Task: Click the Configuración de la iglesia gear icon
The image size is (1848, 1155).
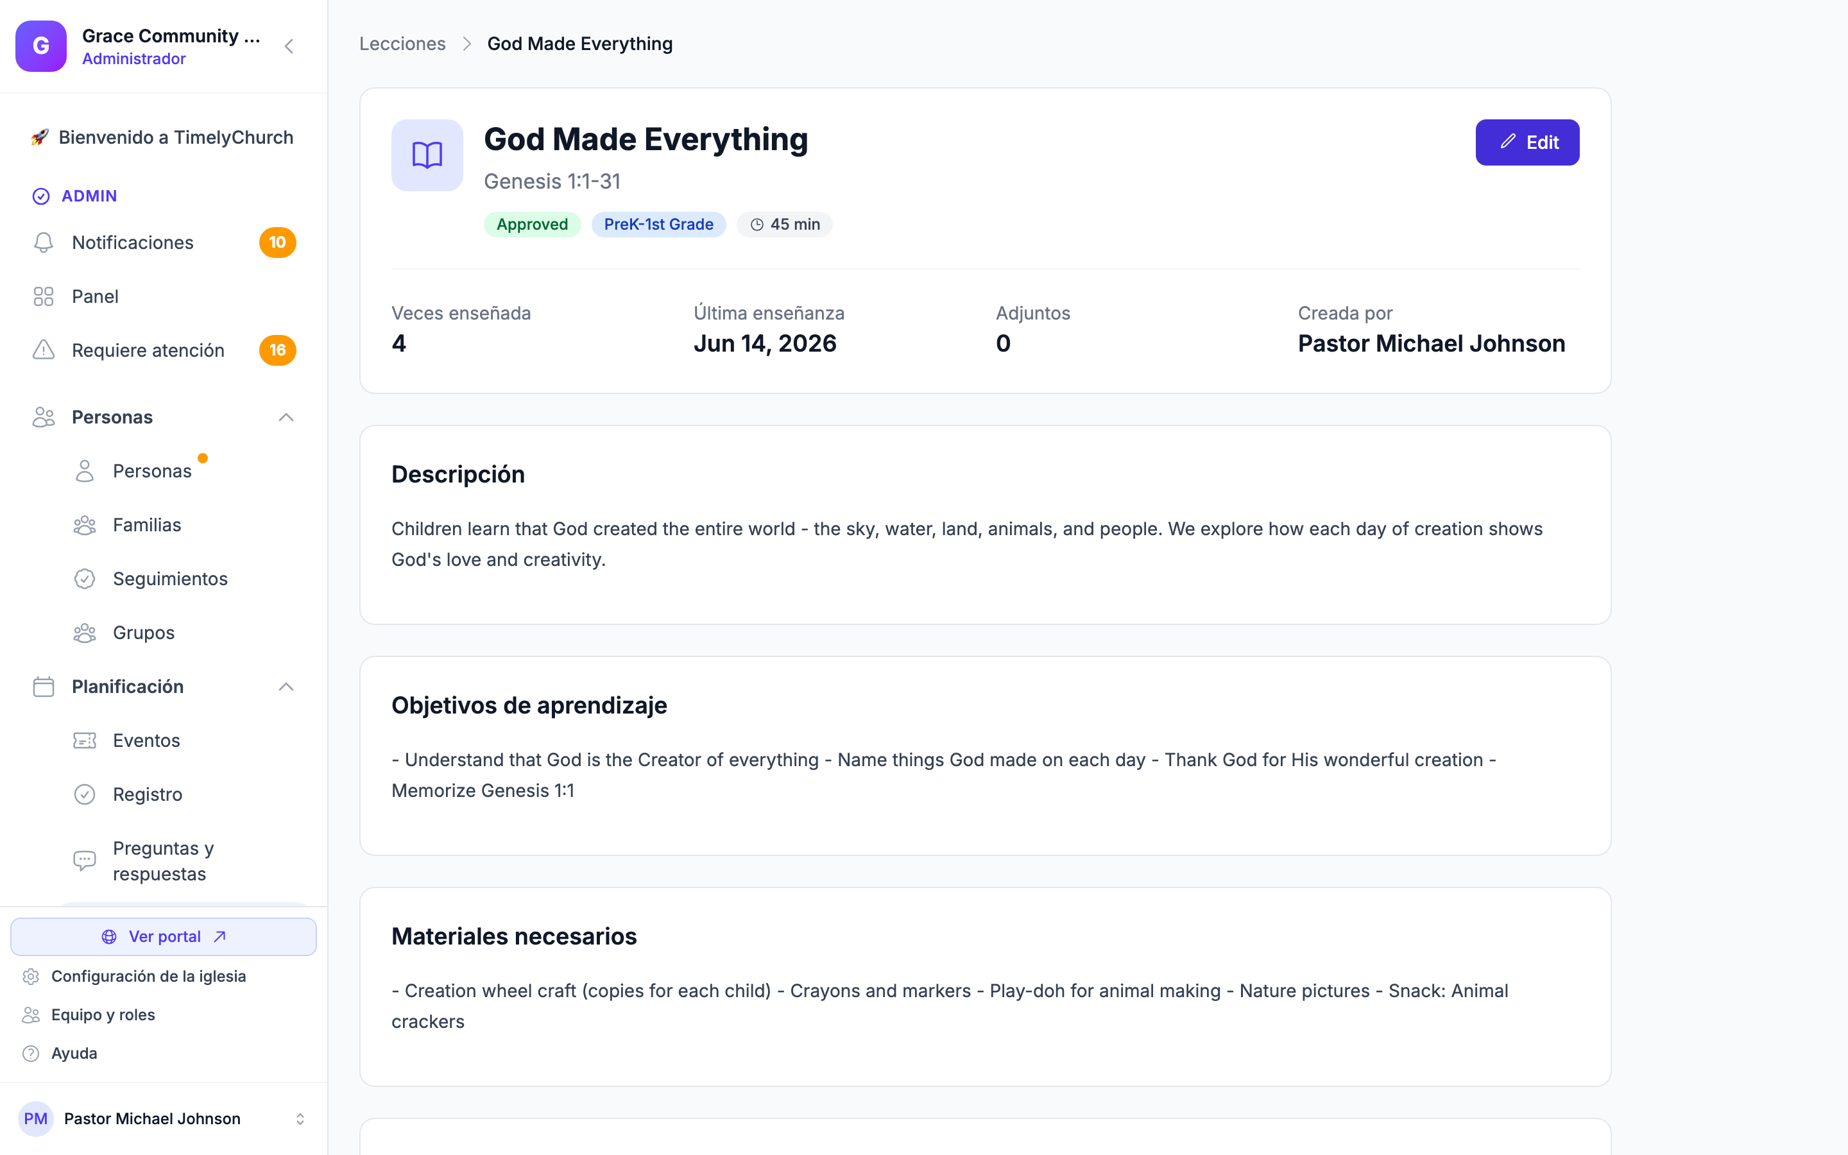Action: (31, 976)
